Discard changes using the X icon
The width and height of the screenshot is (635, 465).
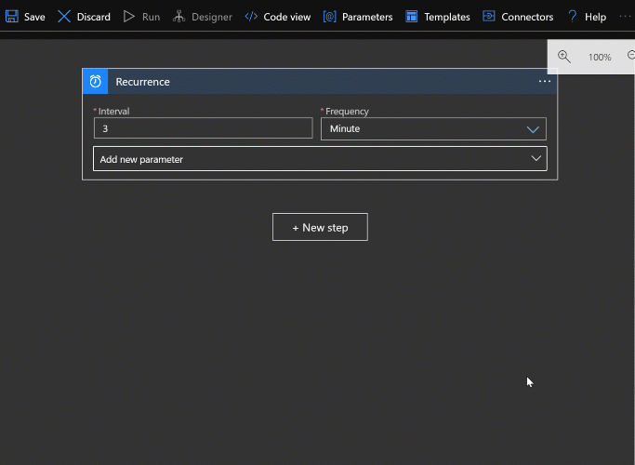click(64, 17)
